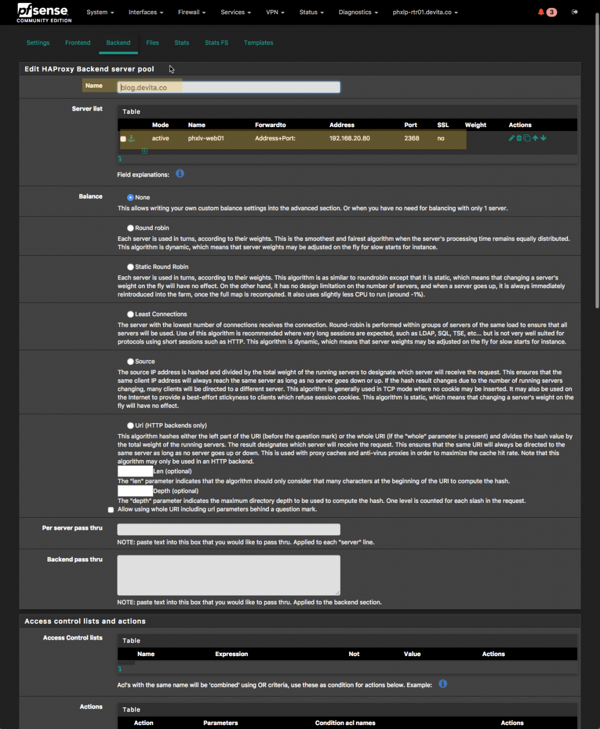Open the notifications bell icon
This screenshot has width=600, height=729.
pos(541,12)
